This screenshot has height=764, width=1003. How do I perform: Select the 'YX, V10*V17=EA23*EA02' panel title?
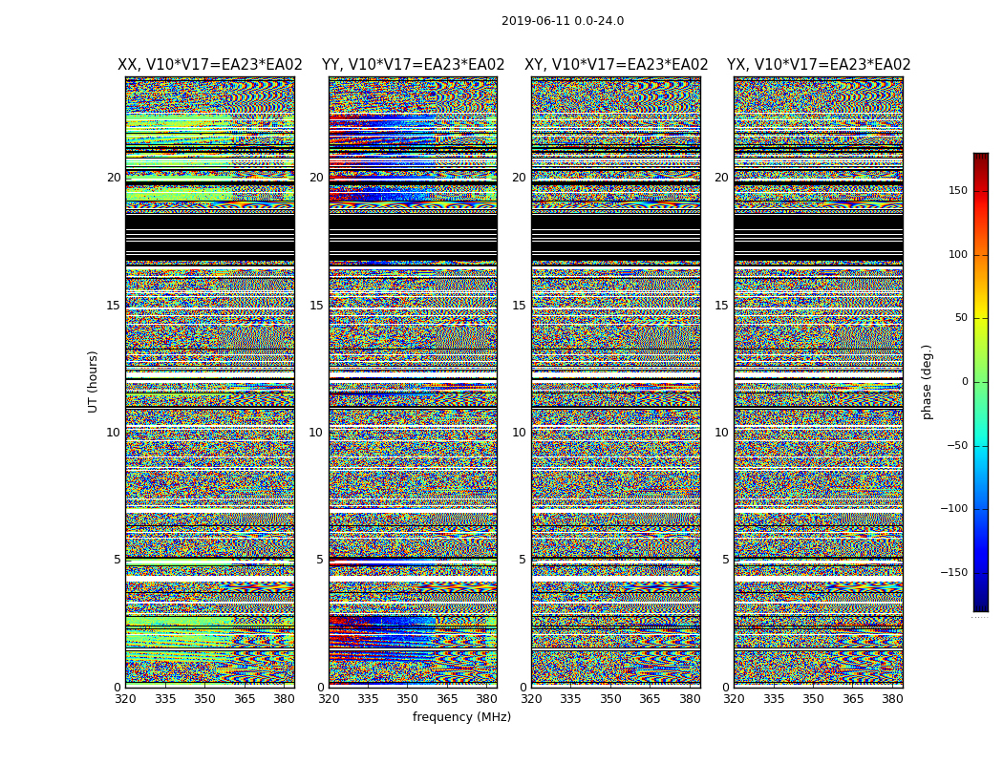tap(819, 65)
